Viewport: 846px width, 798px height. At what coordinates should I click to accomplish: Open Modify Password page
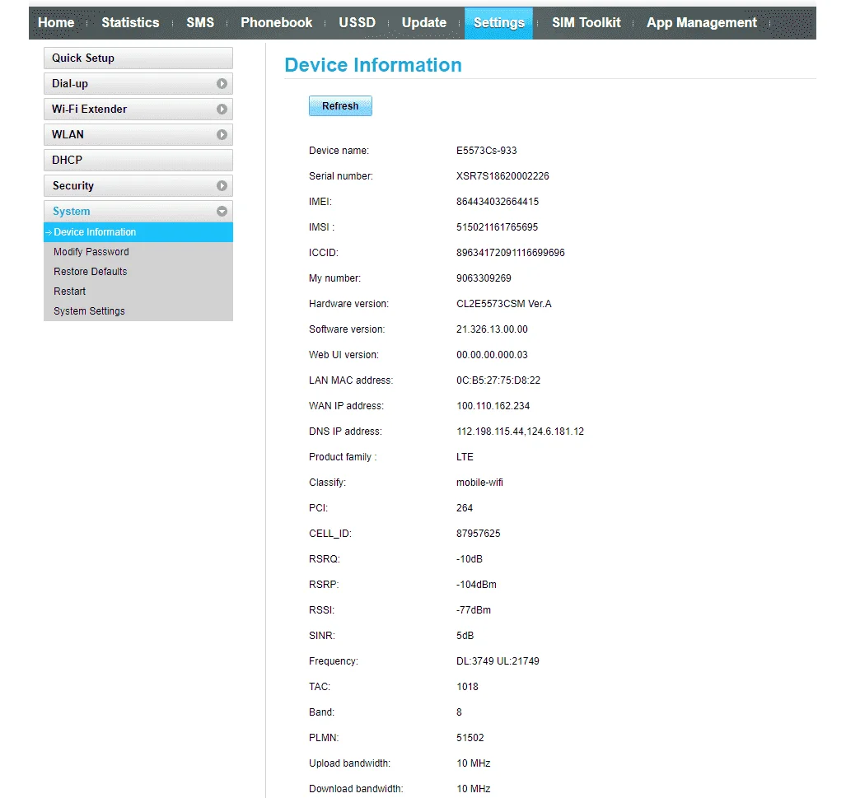91,252
